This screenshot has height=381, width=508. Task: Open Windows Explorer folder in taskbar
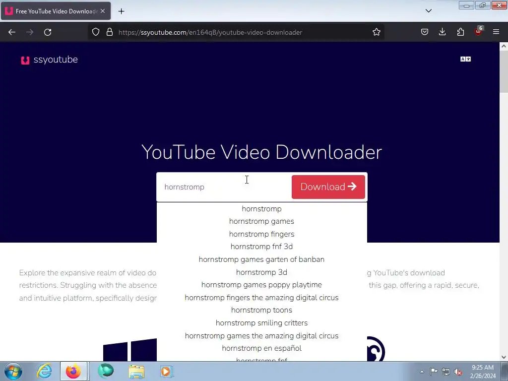pyautogui.click(x=136, y=371)
